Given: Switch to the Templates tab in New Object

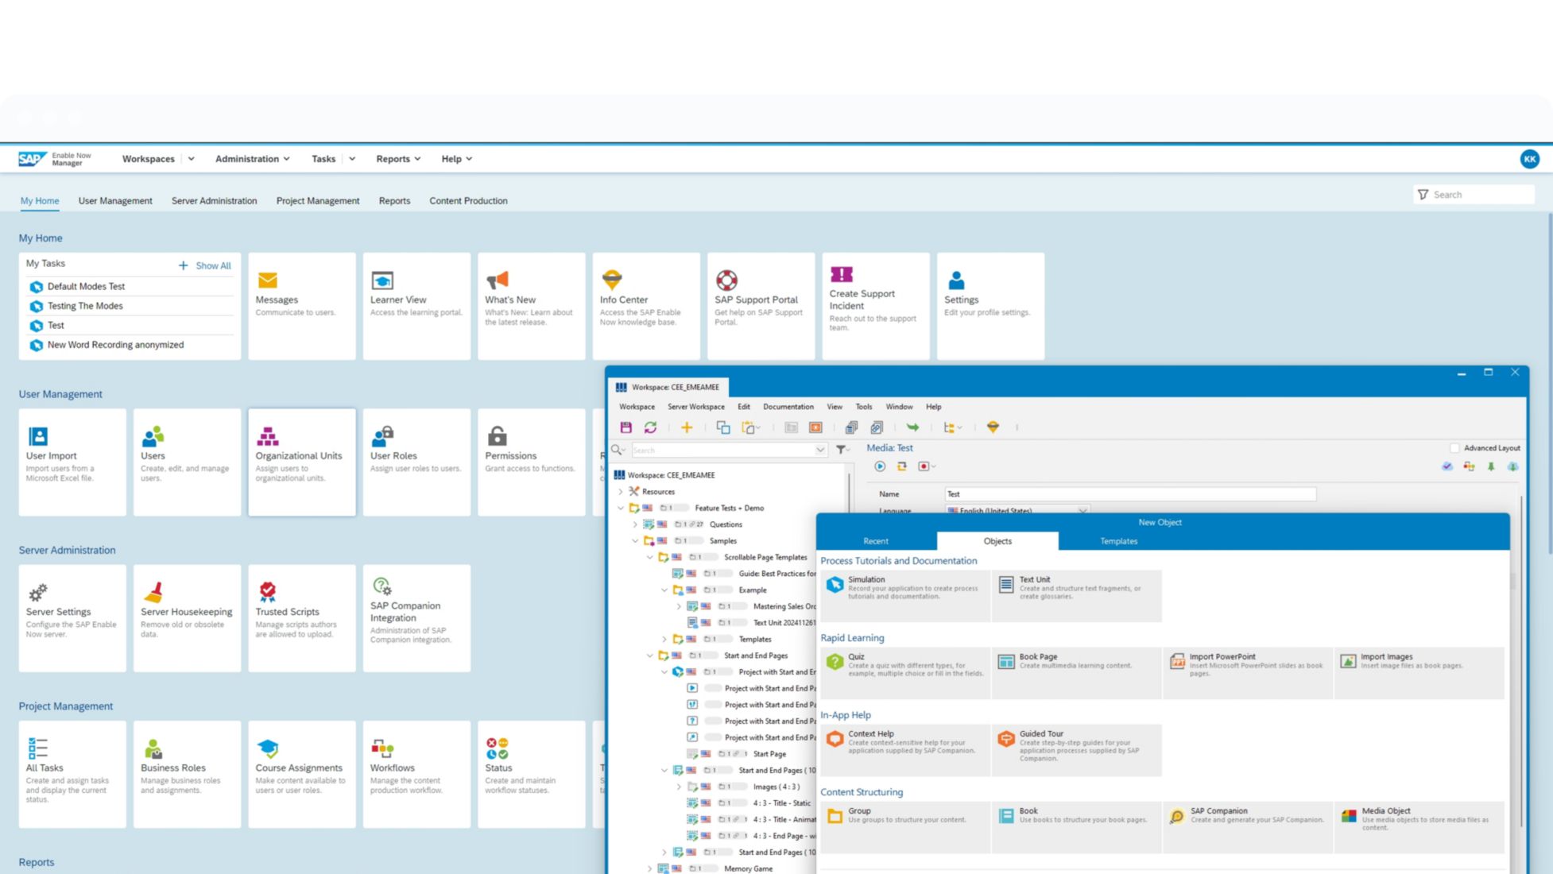Looking at the screenshot, I should 1117,541.
